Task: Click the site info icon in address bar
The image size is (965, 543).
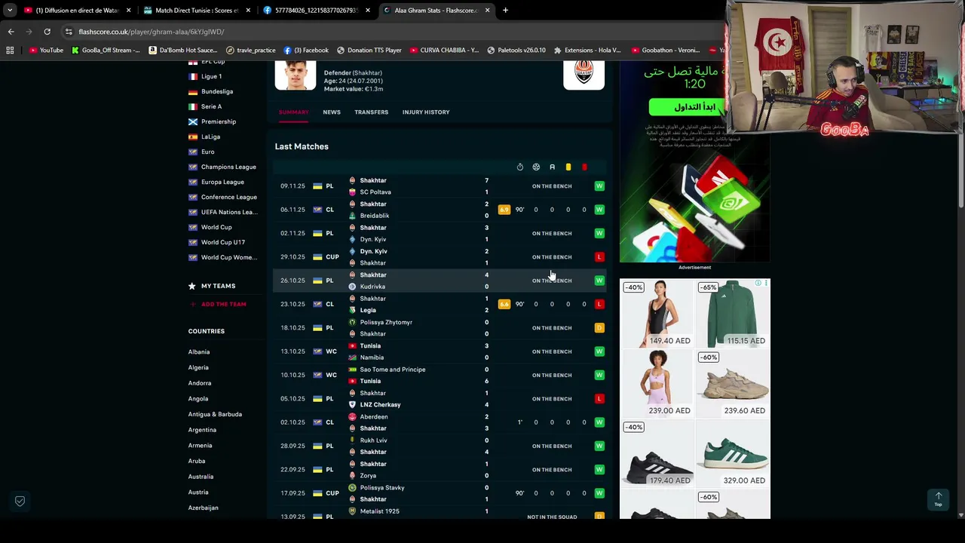Action: pos(69,32)
